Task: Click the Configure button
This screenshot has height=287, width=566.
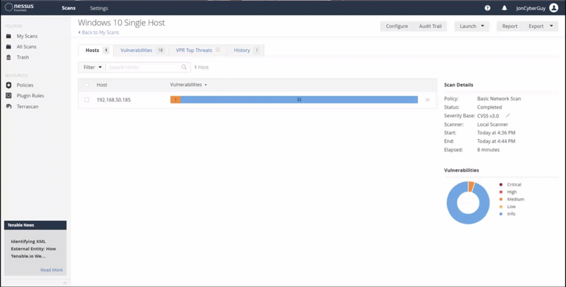Action: 397,27
